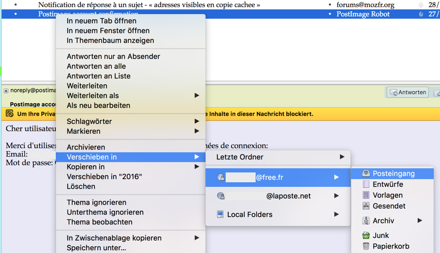Viewport: 440px width, 253px height.
Task: Click the Entwürfe drafts folder icon
Action: [x=366, y=184]
